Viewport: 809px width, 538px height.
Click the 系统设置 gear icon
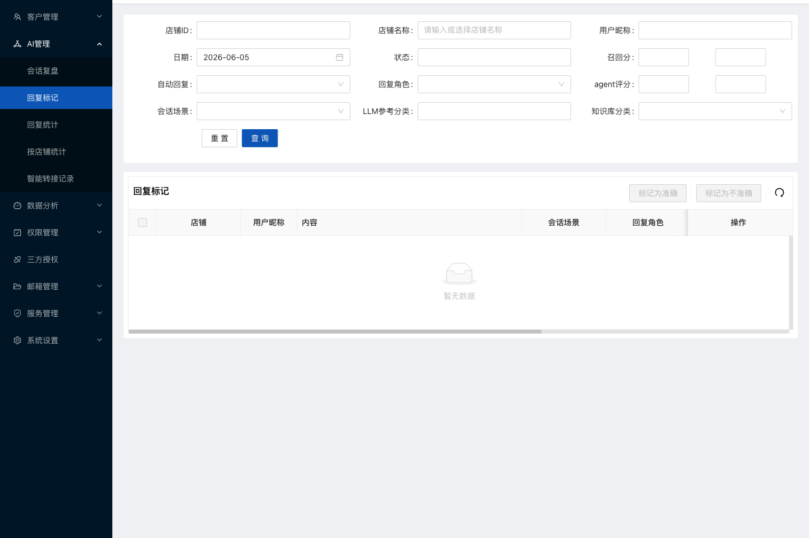pyautogui.click(x=17, y=340)
